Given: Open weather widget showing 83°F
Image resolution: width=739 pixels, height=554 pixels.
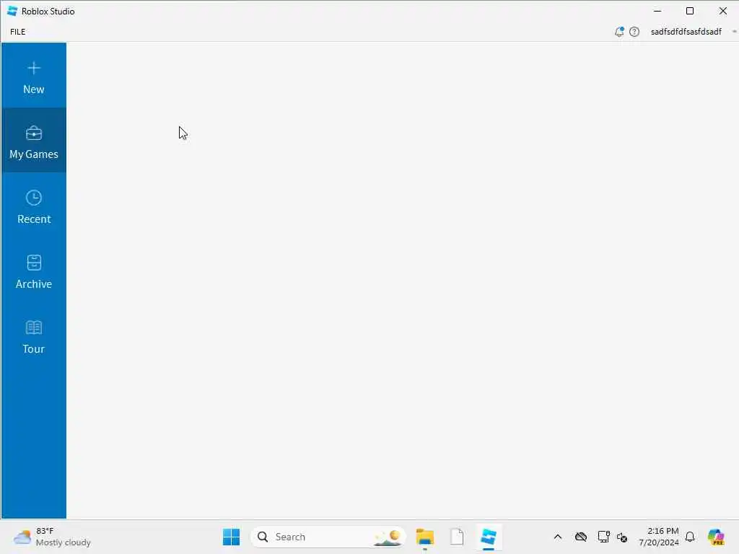Looking at the screenshot, I should pyautogui.click(x=52, y=537).
